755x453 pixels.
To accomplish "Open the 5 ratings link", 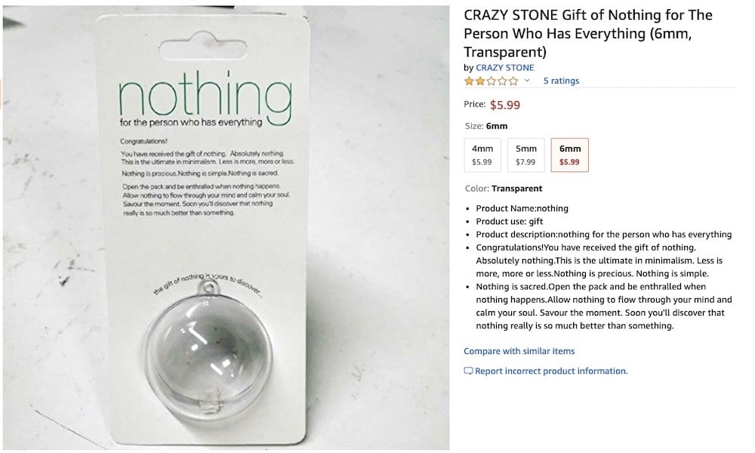I will point(561,81).
